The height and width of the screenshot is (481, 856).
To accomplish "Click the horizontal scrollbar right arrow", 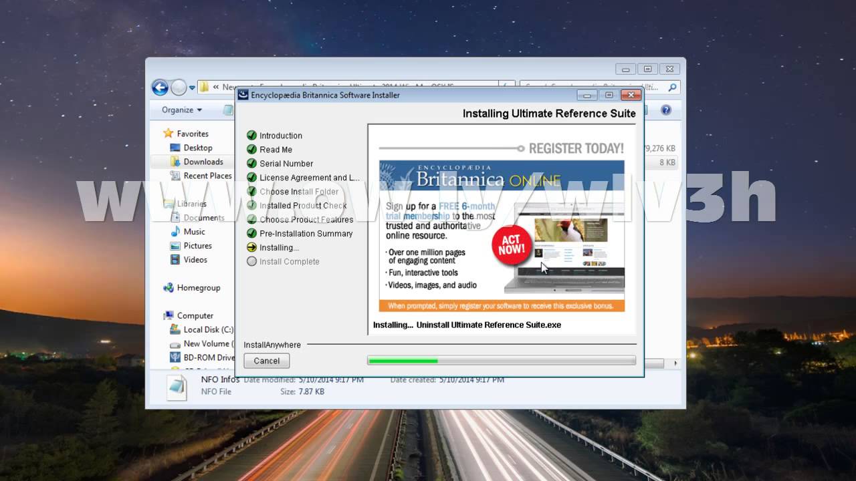I will pos(675,363).
